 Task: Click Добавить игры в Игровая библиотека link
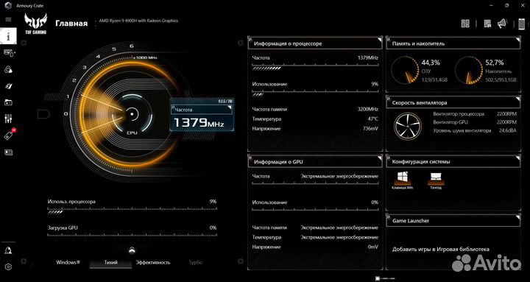tap(440, 249)
